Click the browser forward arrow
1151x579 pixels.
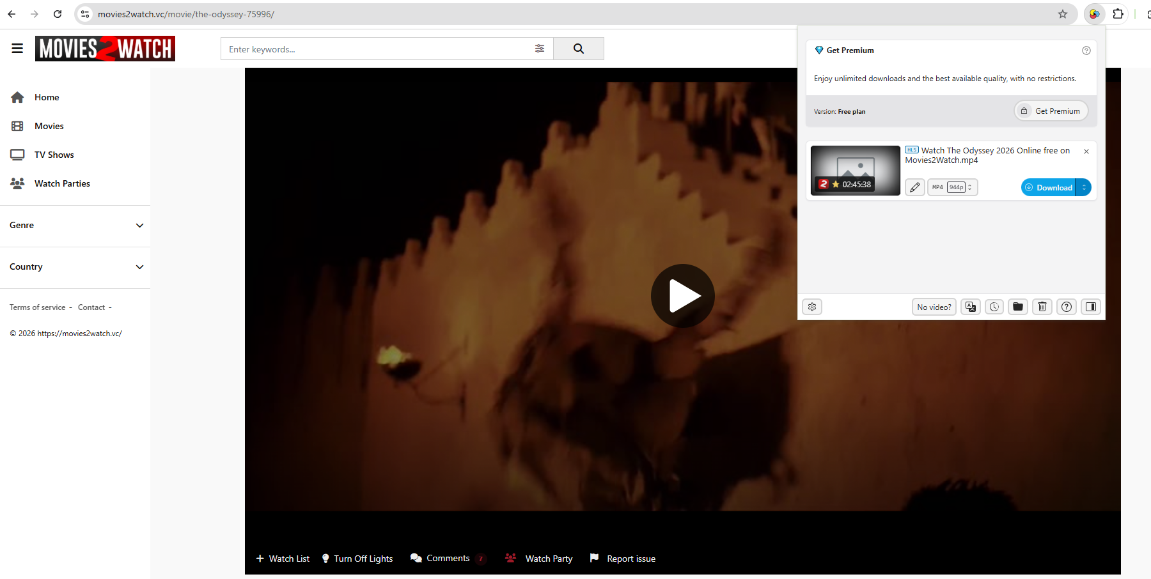(x=35, y=14)
